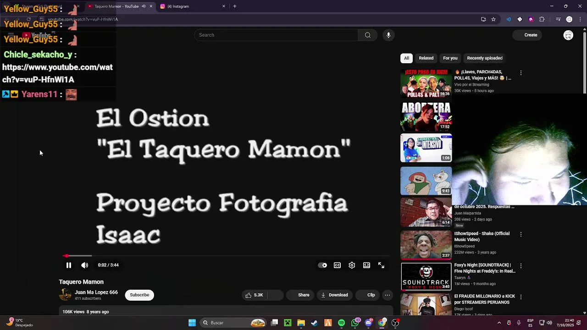
Task: Open the 17:52 duration video thumbnail
Action: click(426, 116)
